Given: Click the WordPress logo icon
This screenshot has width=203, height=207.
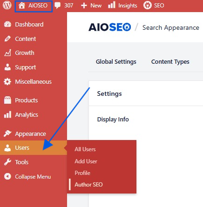Looking at the screenshot, I should (x=7, y=5).
